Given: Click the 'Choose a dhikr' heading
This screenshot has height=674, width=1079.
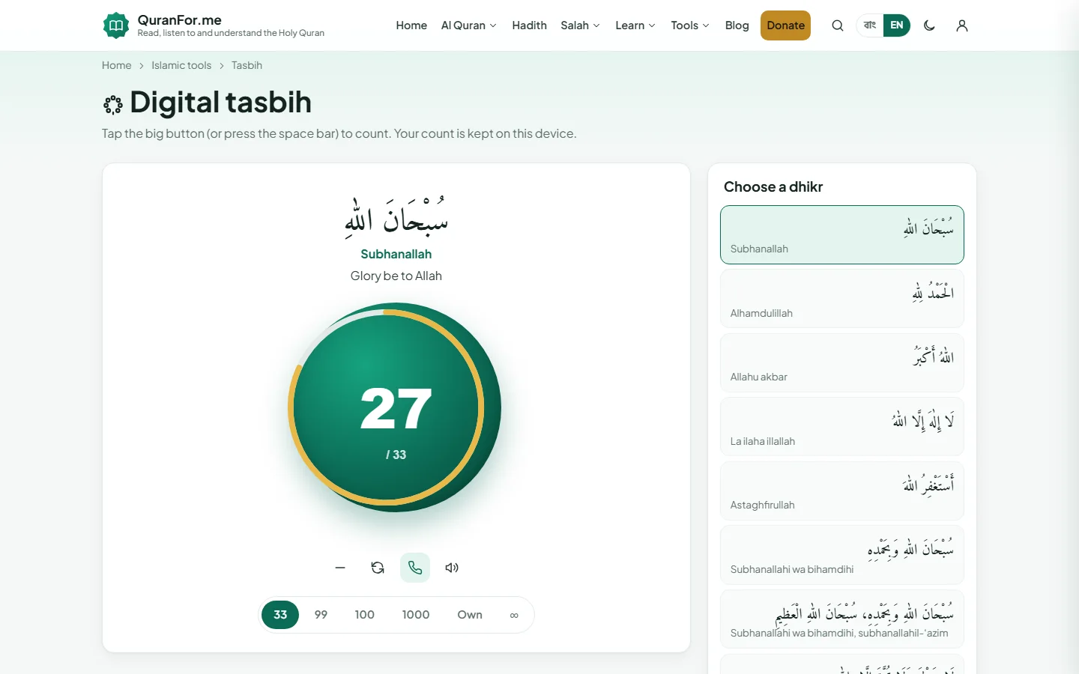Looking at the screenshot, I should (773, 187).
